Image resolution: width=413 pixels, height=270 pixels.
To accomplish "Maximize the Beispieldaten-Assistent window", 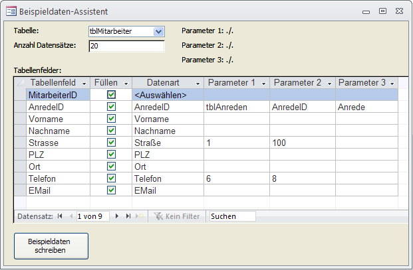I will [x=382, y=11].
